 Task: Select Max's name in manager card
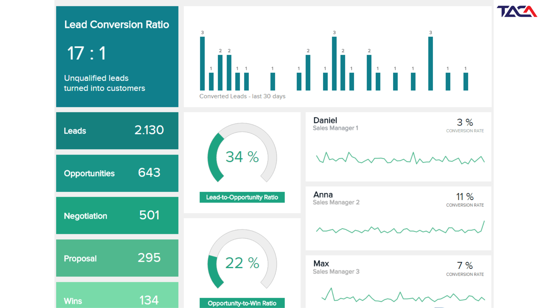tap(321, 264)
